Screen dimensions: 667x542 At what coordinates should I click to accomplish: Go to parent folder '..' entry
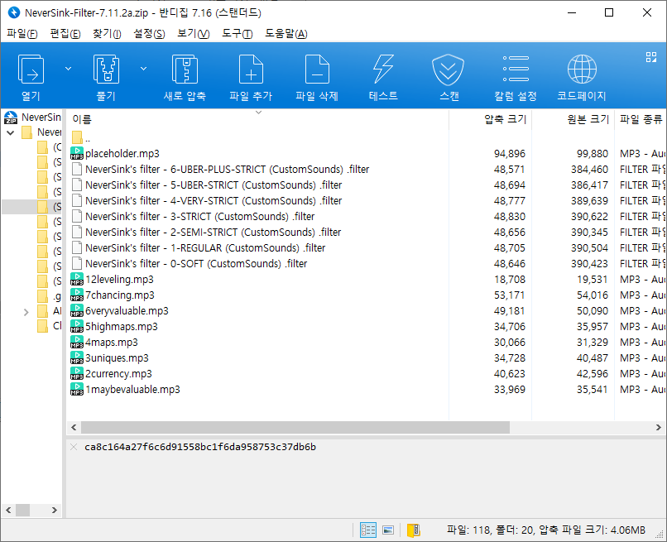point(81,138)
